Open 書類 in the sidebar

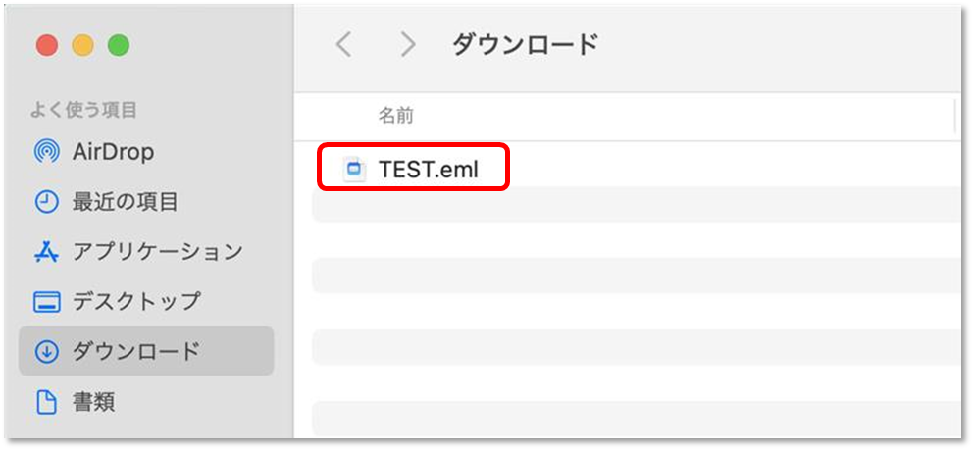click(93, 403)
